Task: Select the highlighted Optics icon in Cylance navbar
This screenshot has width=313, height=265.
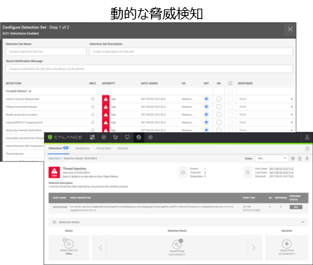Action: 139,137
